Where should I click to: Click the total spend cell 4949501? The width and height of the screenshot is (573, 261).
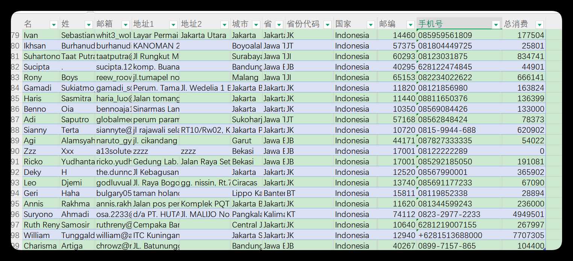point(524,214)
